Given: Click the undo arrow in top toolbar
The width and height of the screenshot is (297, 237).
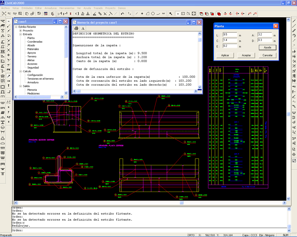Looking at the screenshot, I should 122,13.
